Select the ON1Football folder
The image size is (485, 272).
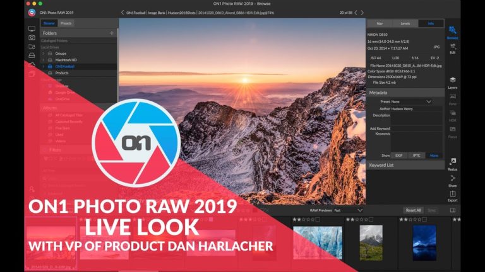pyautogui.click(x=78, y=66)
